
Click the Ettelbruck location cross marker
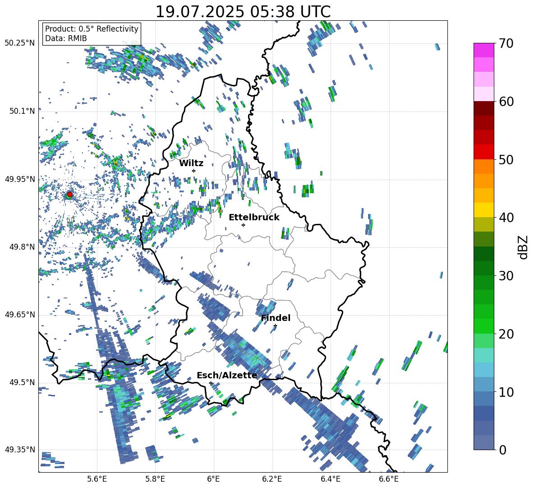[x=243, y=225]
